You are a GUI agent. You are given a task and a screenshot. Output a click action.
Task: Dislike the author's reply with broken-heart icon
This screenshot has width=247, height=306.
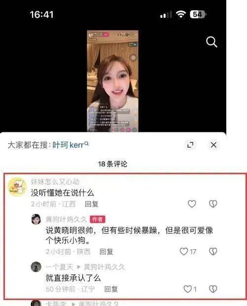click(x=213, y=252)
